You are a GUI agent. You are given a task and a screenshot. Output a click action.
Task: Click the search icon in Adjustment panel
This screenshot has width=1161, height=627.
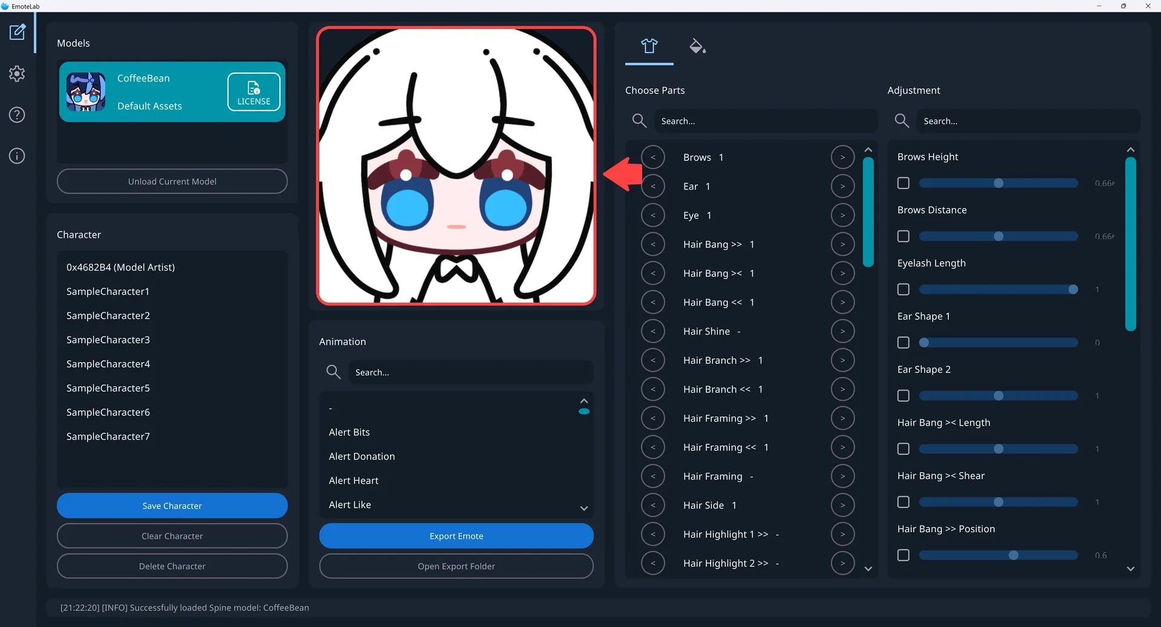coord(901,121)
